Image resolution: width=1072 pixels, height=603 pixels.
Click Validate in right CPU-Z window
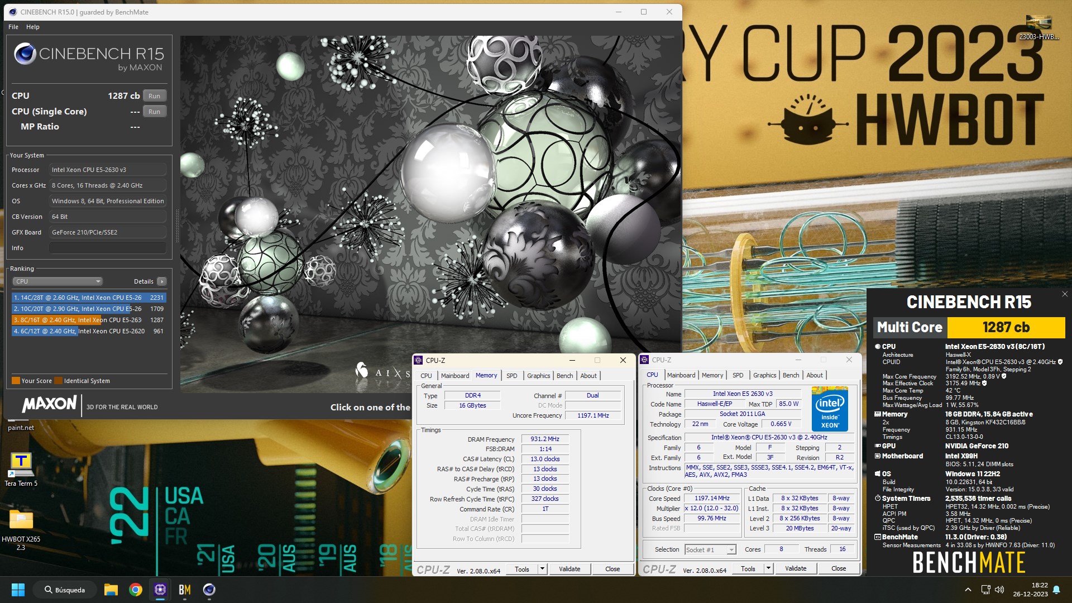click(796, 568)
